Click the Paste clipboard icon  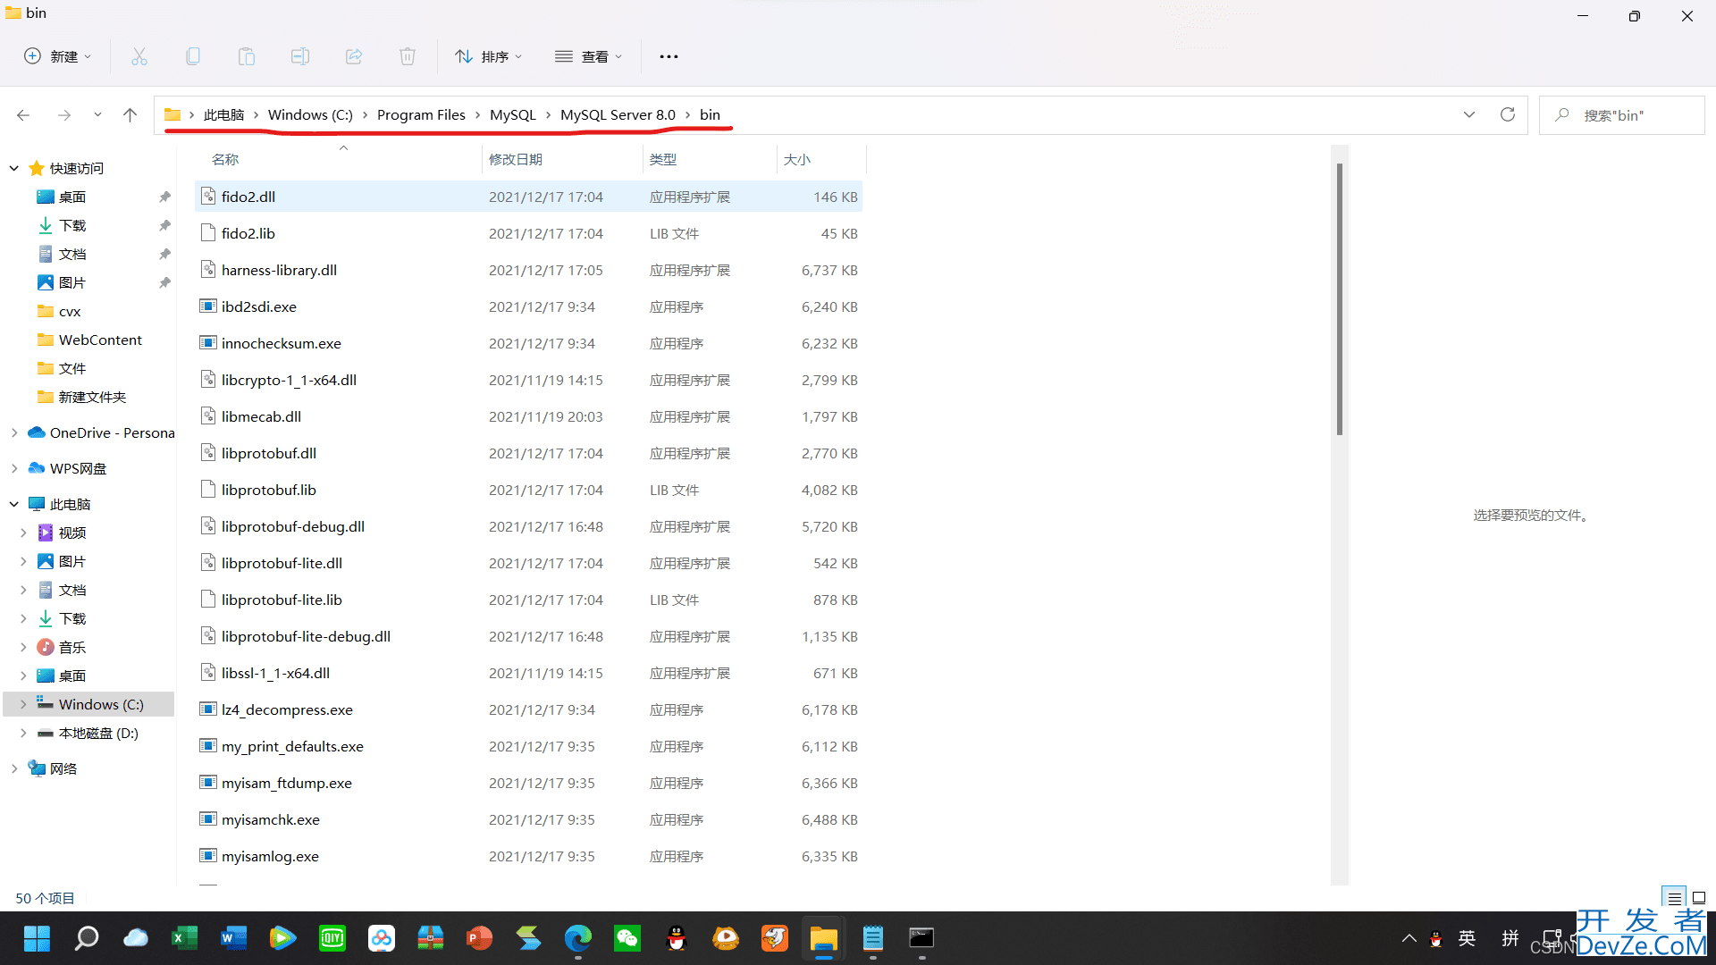coord(247,56)
